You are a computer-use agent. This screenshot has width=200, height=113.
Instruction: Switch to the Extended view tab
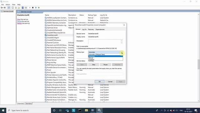[x=21, y=104]
